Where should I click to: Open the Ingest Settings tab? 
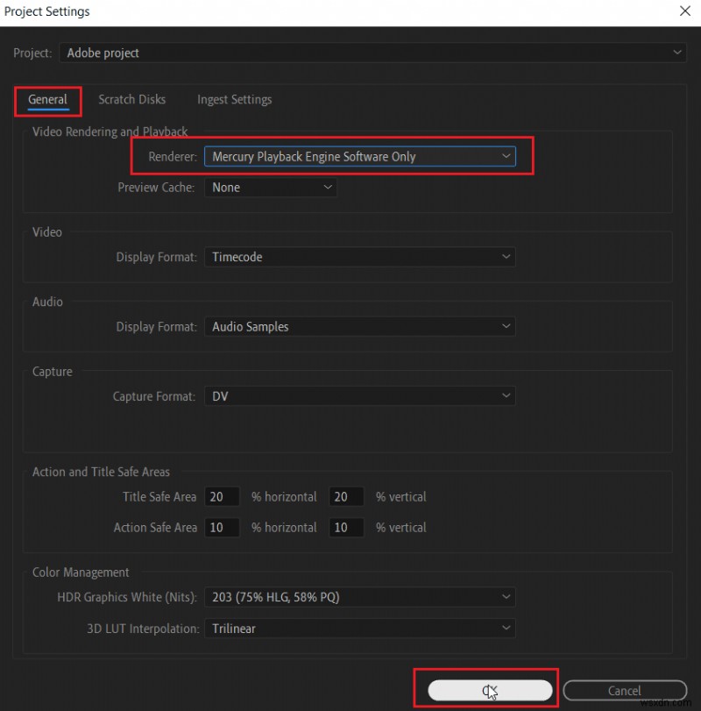(x=234, y=99)
